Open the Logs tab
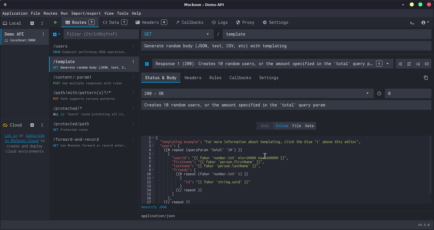This screenshot has width=434, height=230. click(220, 22)
